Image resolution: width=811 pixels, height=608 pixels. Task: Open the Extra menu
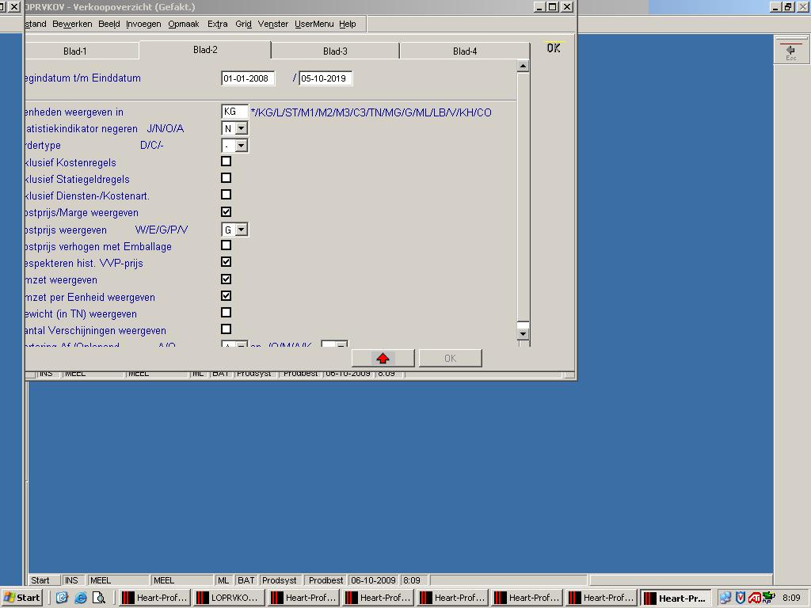pyautogui.click(x=217, y=24)
